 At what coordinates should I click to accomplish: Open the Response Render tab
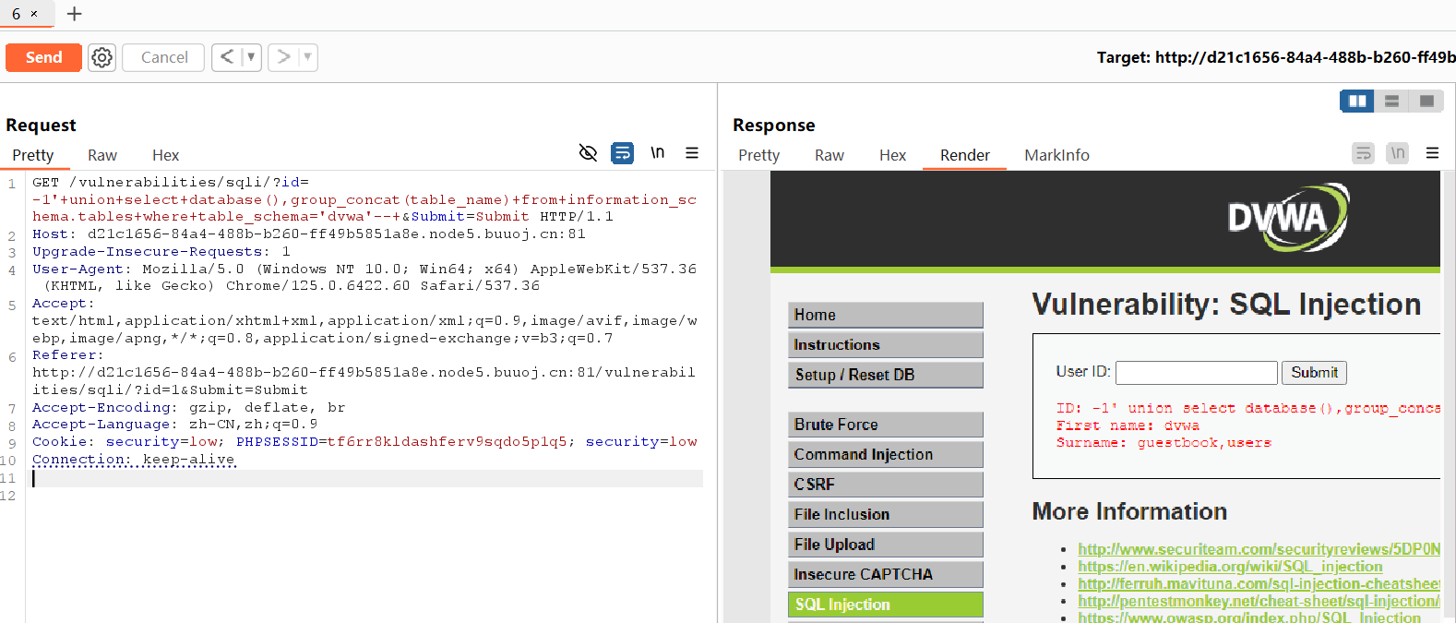965,155
